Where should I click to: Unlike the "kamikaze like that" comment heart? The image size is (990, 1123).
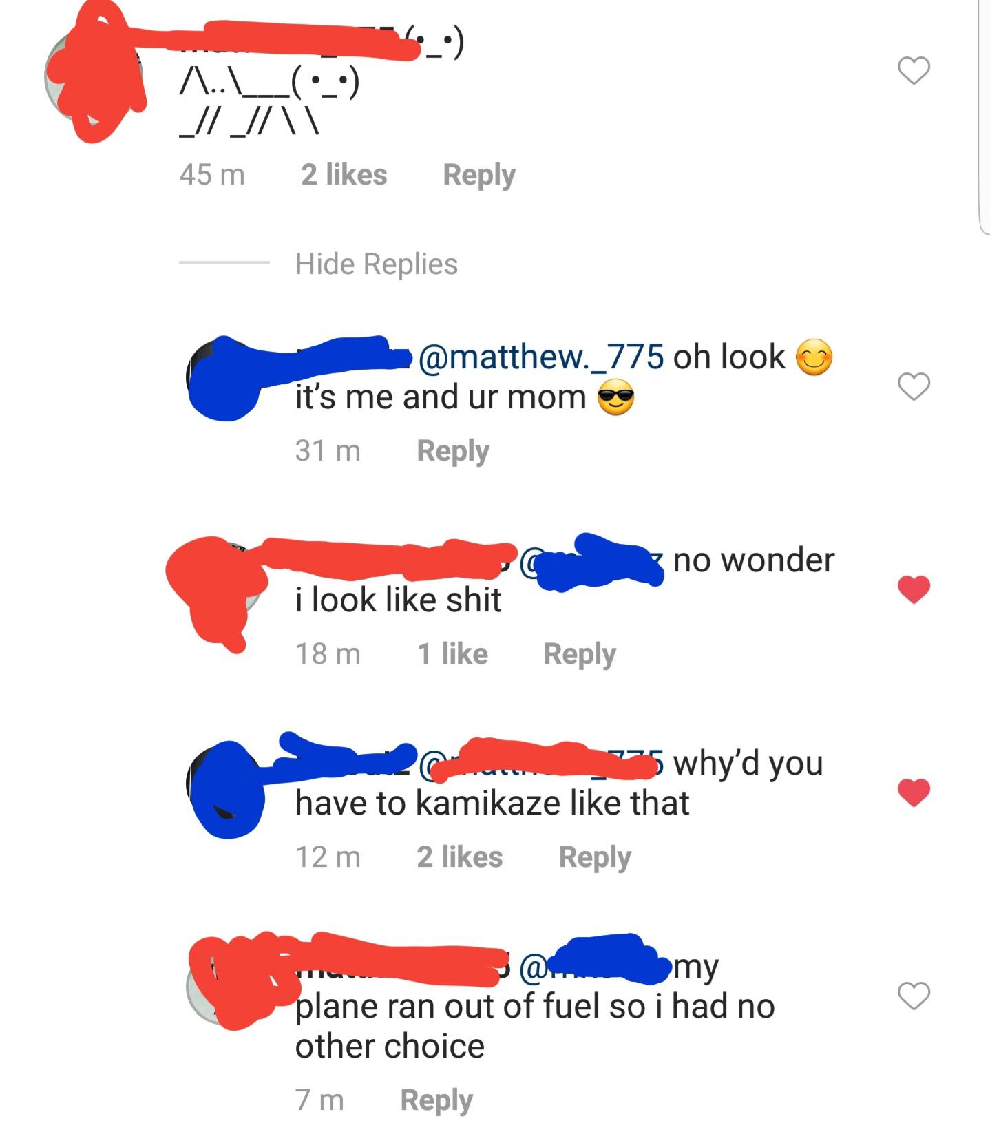[x=914, y=792]
